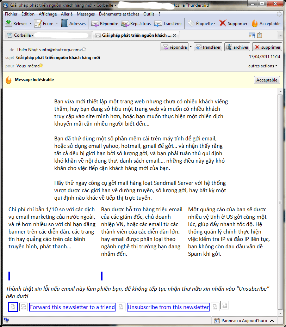Click the Transférer toolbar button
The width and height of the screenshot is (286, 327).
168,24
